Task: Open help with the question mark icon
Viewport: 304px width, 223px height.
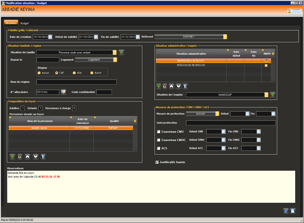Action: [286, 211]
